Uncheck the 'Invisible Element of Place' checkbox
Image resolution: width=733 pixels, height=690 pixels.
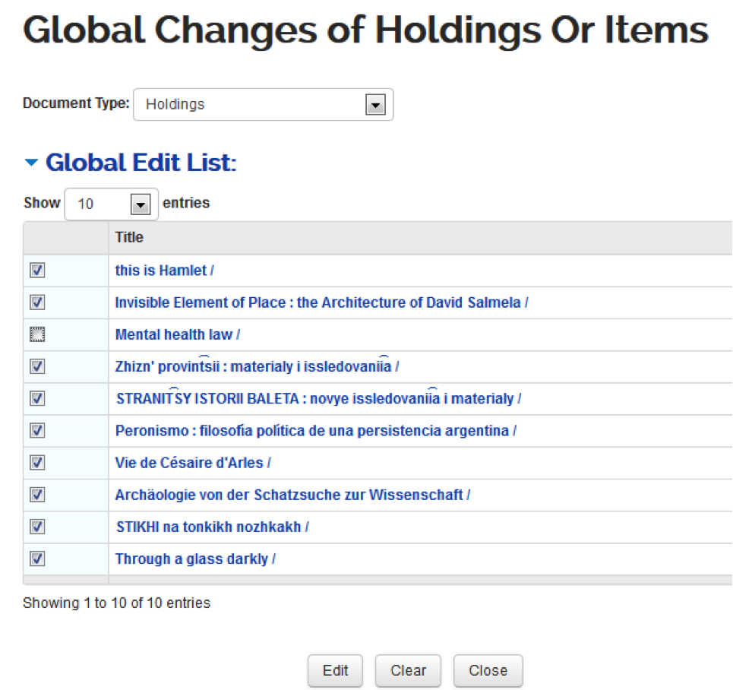(x=38, y=302)
